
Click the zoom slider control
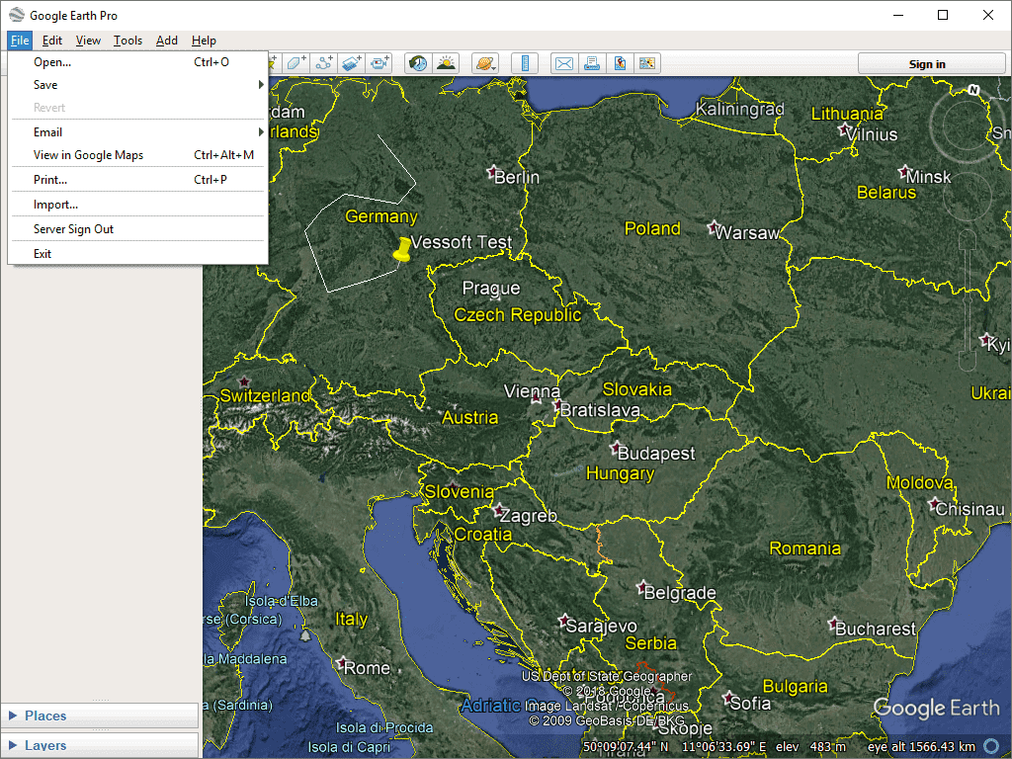968,300
